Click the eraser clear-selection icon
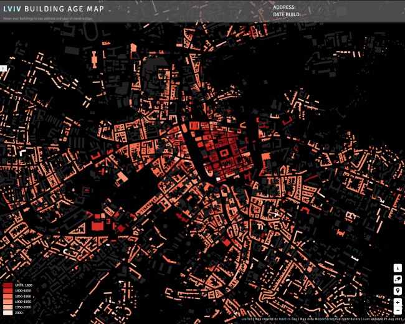This screenshot has width=405, height=324. (x=398, y=279)
